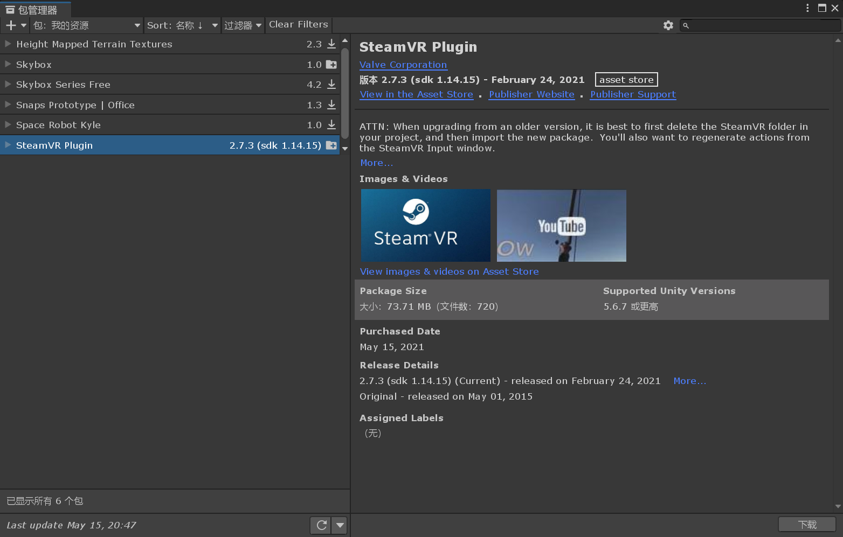Open the Package Manager settings gear
The image size is (843, 537).
[668, 25]
